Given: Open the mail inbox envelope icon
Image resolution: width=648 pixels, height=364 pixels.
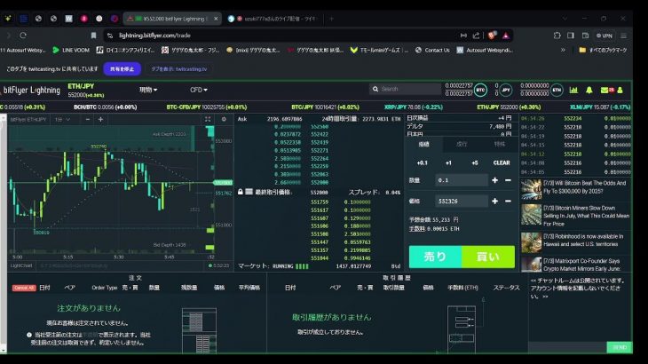Looking at the screenshot, I should (605, 90).
